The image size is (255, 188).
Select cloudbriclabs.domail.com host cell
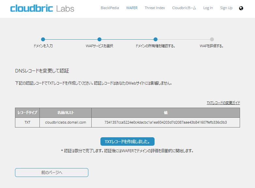point(66,123)
